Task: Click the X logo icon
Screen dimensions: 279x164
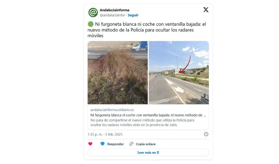Action: point(206,9)
